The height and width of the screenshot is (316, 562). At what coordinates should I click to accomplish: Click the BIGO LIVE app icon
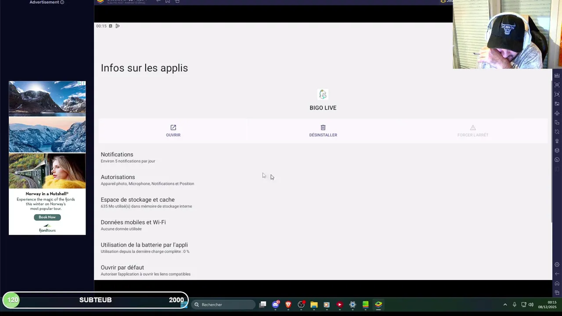(x=323, y=94)
